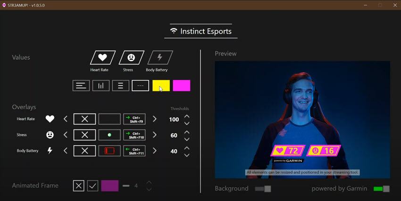Open the purple Animated Frame color swatch

pyautogui.click(x=110, y=185)
